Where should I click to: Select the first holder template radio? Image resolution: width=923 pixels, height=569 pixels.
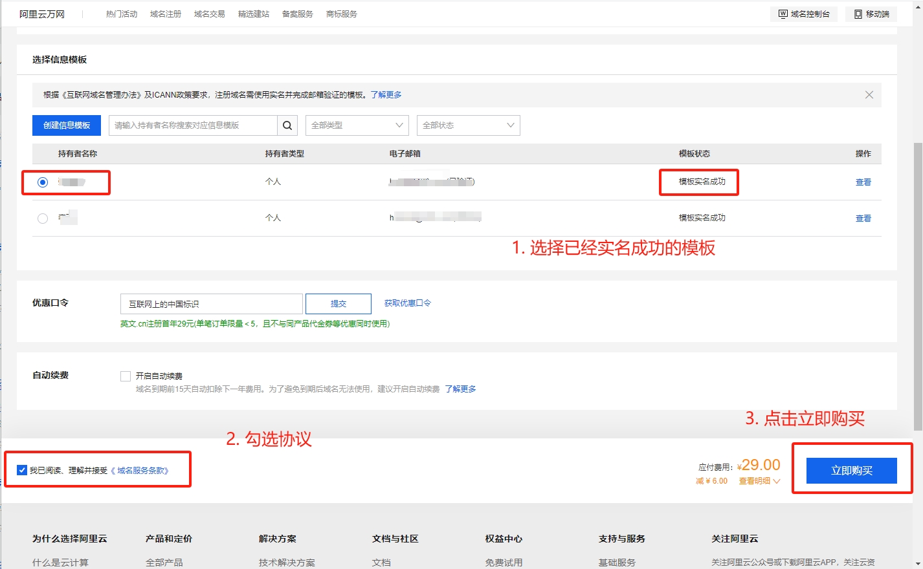(43, 182)
